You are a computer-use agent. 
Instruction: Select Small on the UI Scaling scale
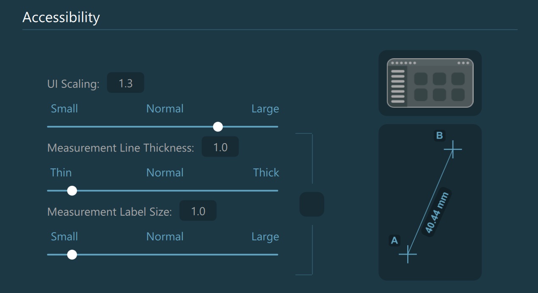(64, 109)
